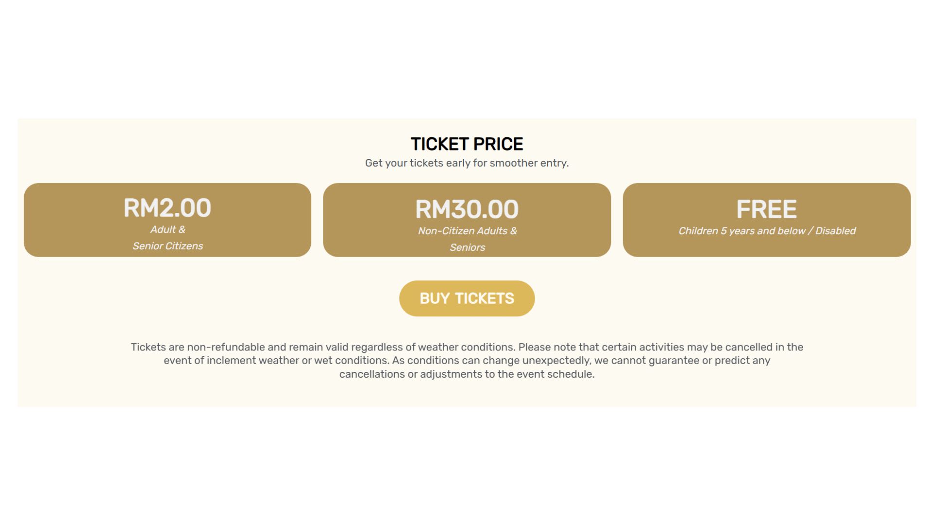The width and height of the screenshot is (934, 525).
Task: Click the 'Get your tickets early' subtitle
Action: pyautogui.click(x=467, y=163)
